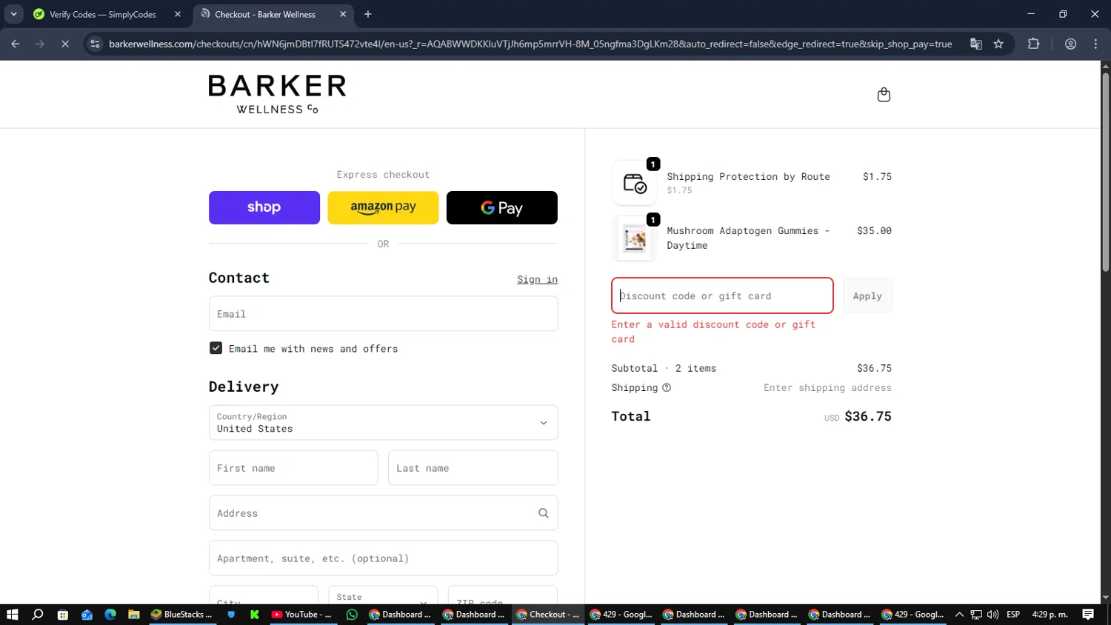Screen dimensions: 1111x625
Task: Close the Checkout Barker Wellness tab
Action: [343, 14]
